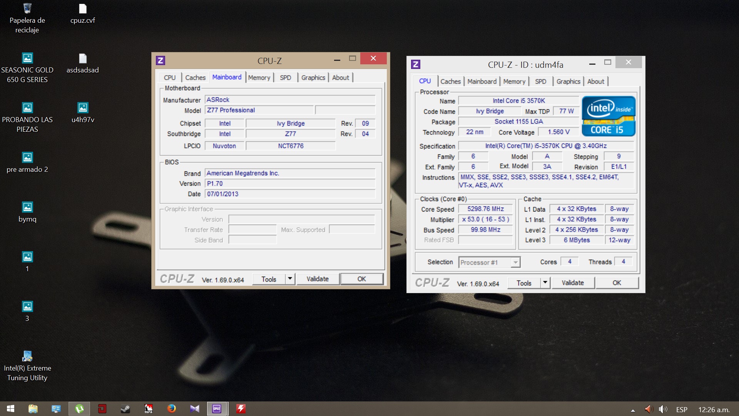Click Tools button in the left CPU-Z window
Viewport: 739px width, 416px height.
(x=269, y=279)
